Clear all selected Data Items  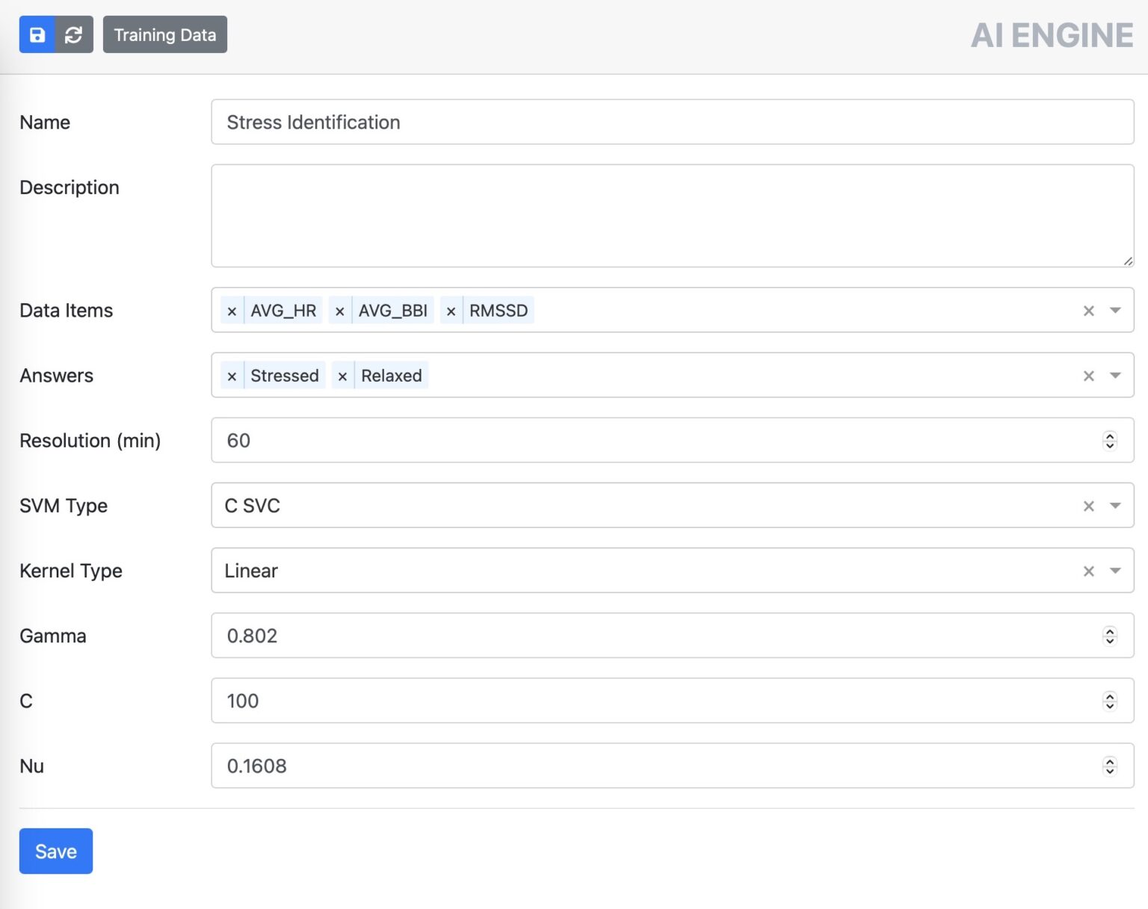tap(1088, 311)
